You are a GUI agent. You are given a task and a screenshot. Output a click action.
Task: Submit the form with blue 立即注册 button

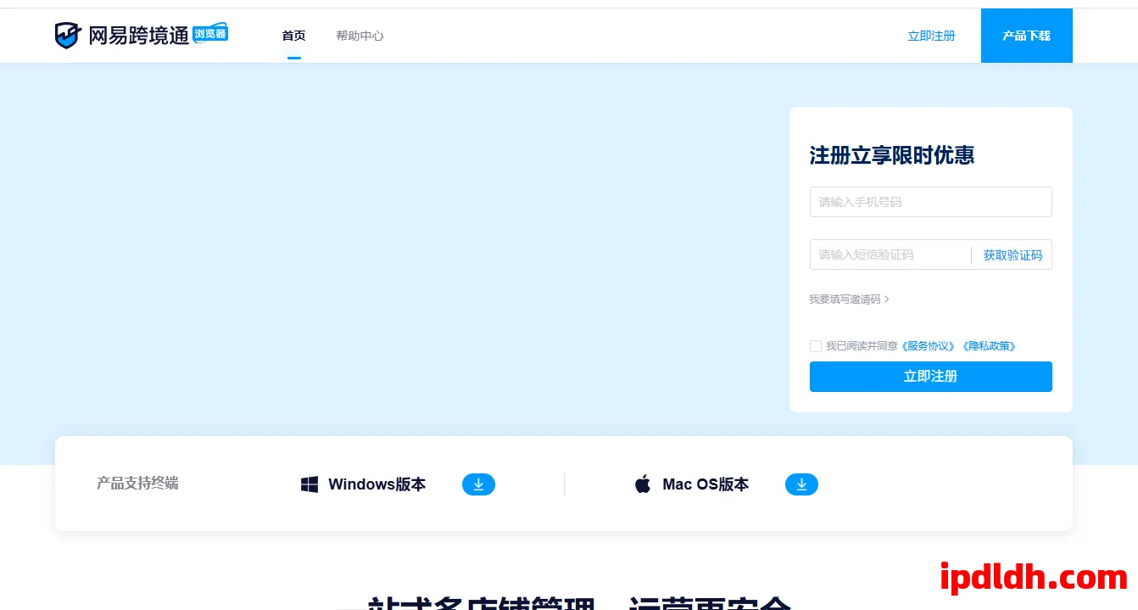pyautogui.click(x=931, y=377)
